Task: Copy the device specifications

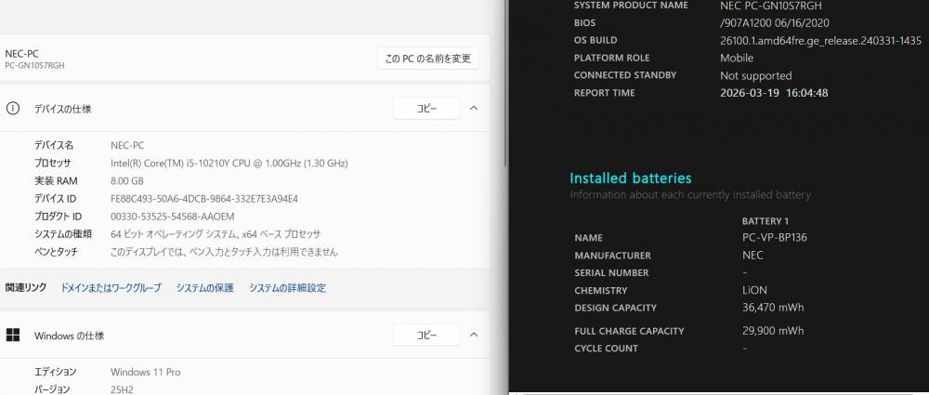Action: click(426, 109)
